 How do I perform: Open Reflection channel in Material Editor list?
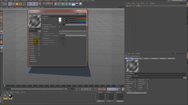tap(33, 41)
